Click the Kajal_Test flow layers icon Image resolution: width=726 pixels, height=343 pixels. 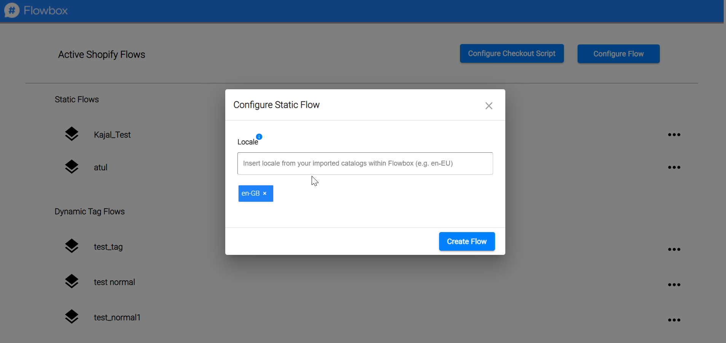coord(72,134)
